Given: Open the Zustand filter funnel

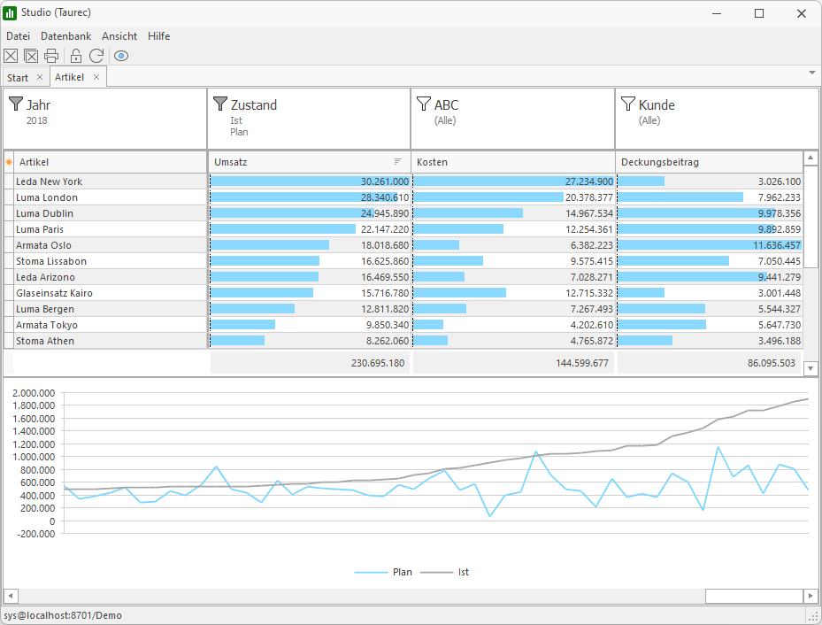Looking at the screenshot, I should (220, 104).
